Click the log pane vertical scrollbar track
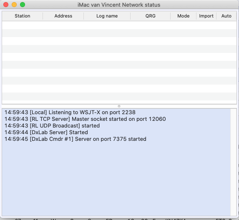Screen dimensions: 239x220 [x=233, y=162]
